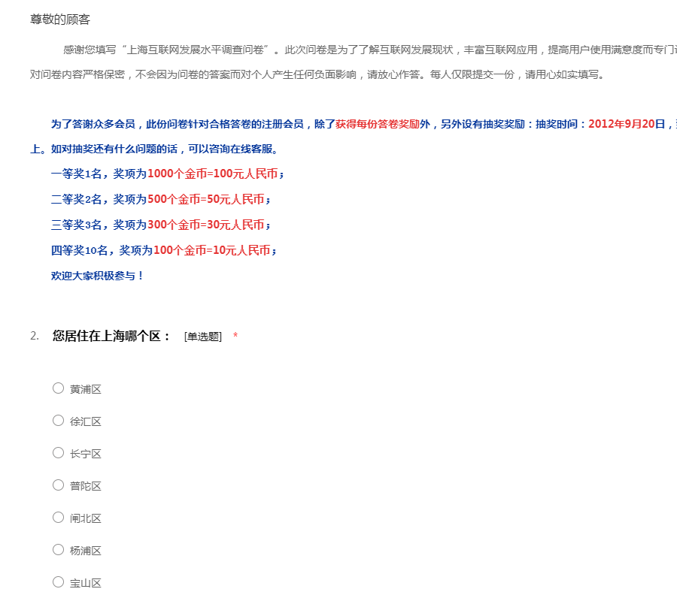Click the red 获得每份答卷奖励 text
Image resolution: width=677 pixels, height=601 pixels.
click(378, 124)
